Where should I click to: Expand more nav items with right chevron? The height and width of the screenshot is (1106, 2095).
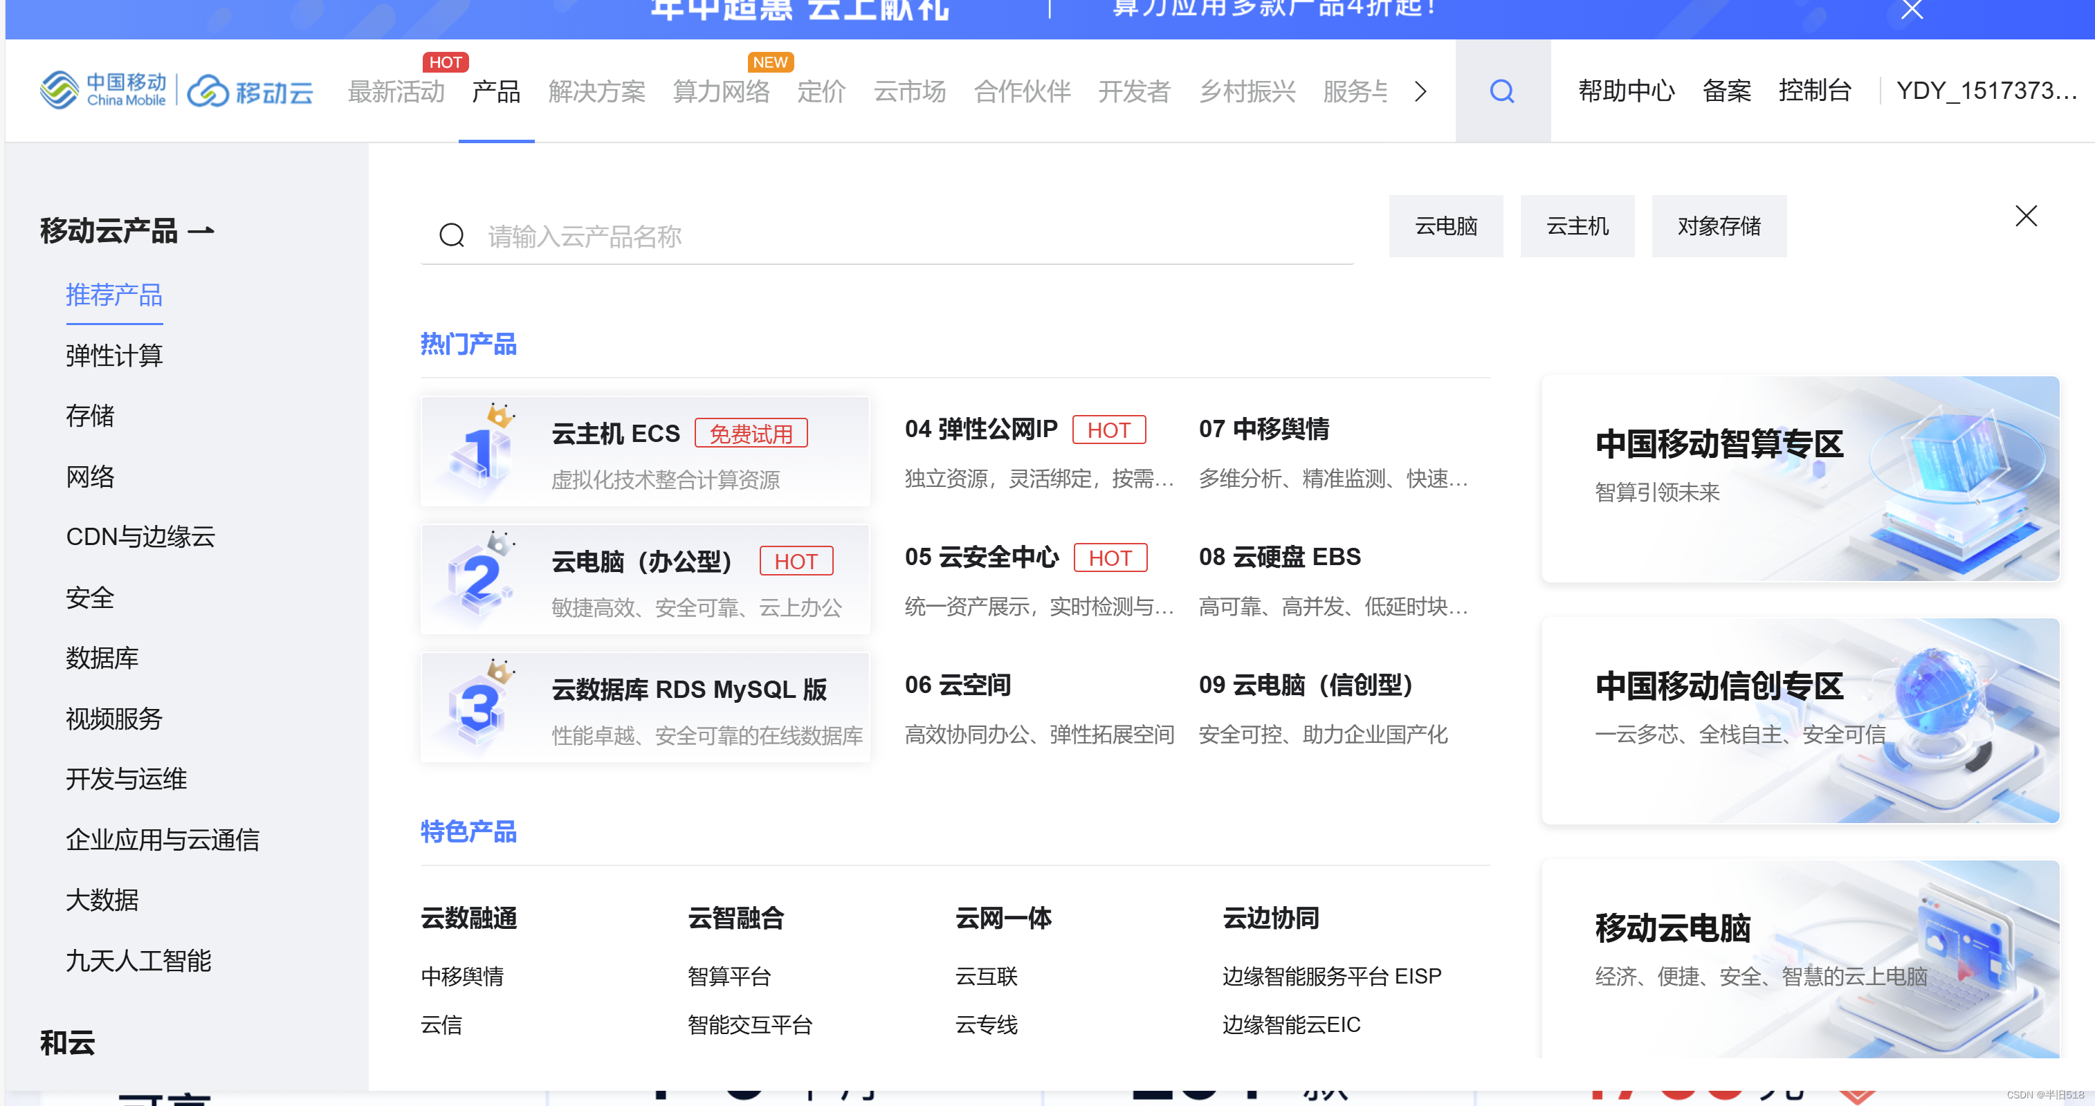(x=1420, y=91)
